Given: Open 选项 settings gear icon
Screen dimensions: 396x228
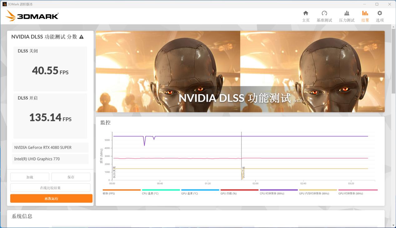Looking at the screenshot, I should coord(379,13).
